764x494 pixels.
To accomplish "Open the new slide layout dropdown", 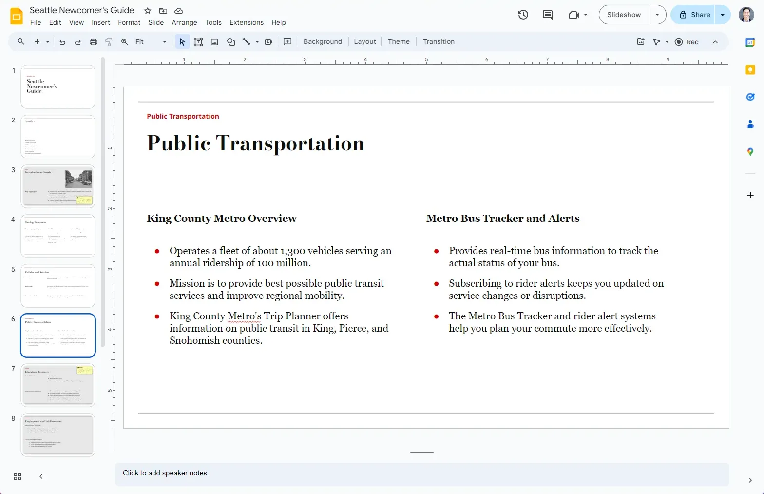I will point(48,42).
